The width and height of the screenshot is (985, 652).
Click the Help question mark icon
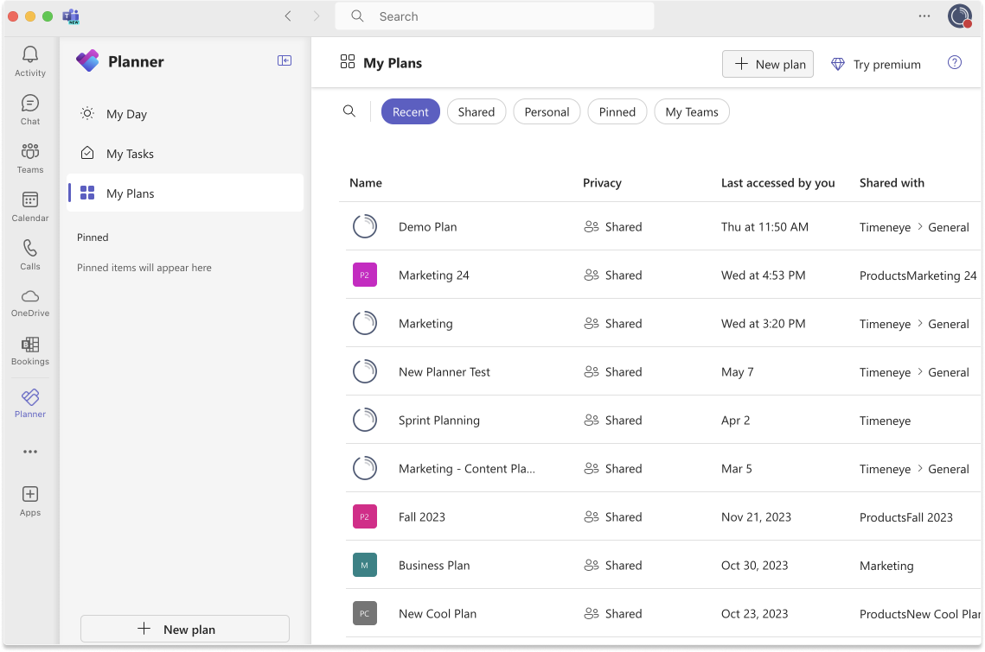coord(954,63)
